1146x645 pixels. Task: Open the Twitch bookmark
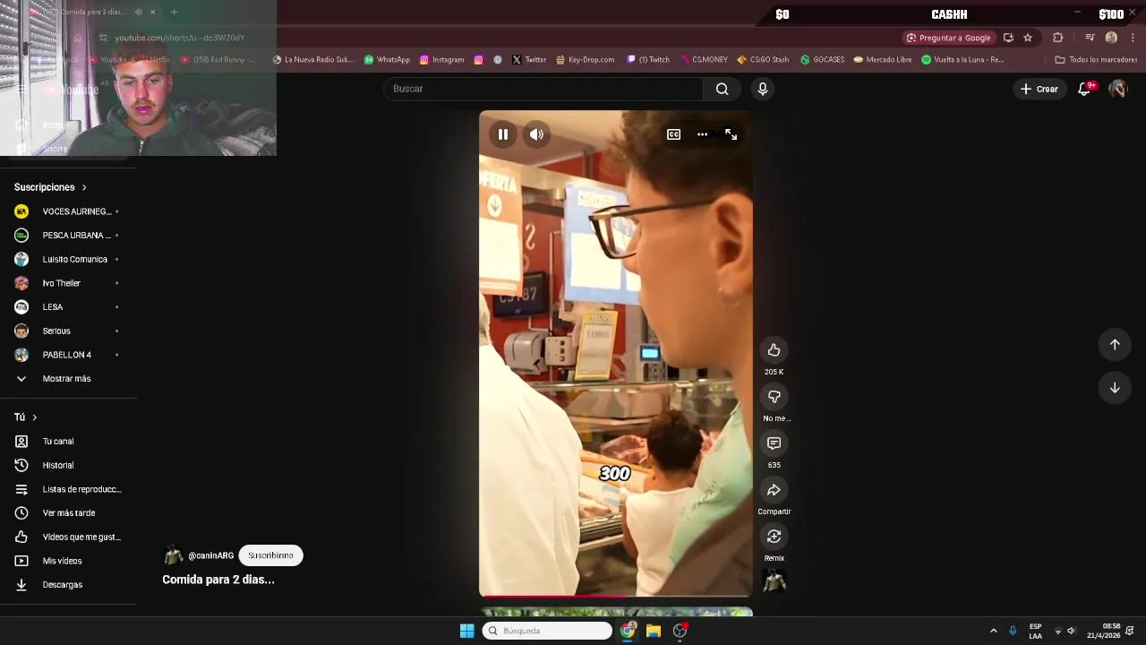point(648,60)
